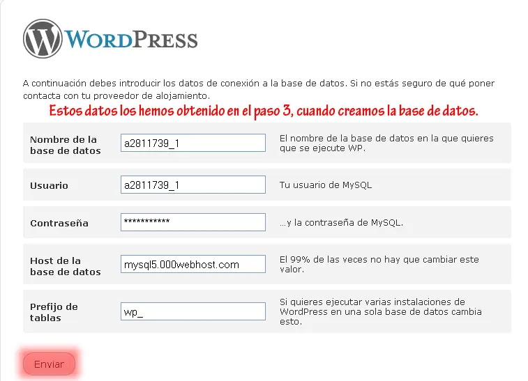Click the 'Tu usuario de MySQL' description

(326, 185)
